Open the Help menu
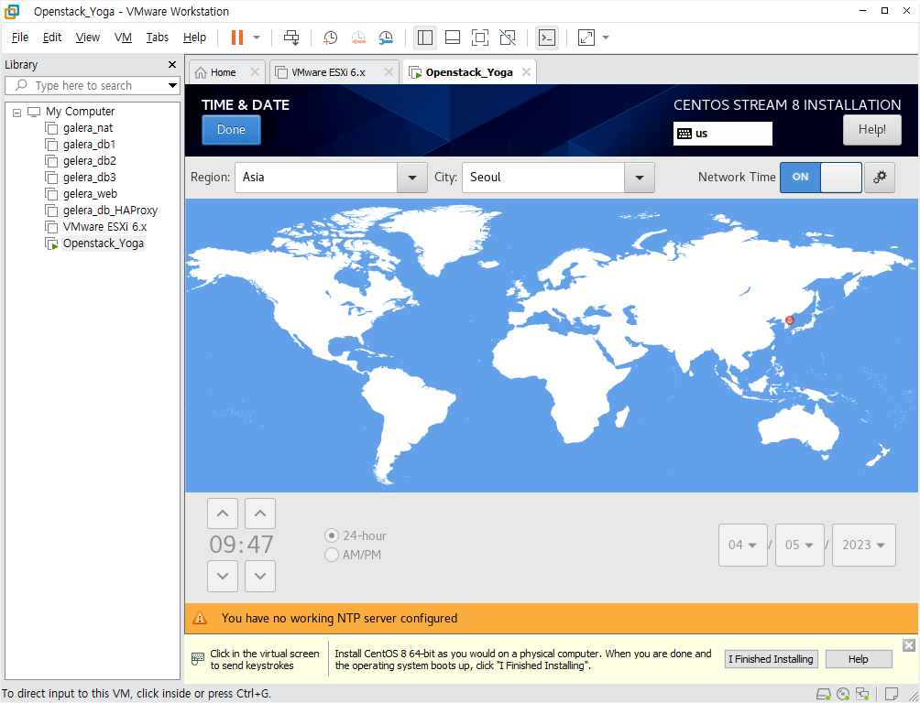The width and height of the screenshot is (920, 703). pos(194,38)
